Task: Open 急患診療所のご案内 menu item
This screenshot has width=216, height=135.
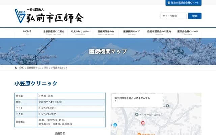Action: (54, 33)
